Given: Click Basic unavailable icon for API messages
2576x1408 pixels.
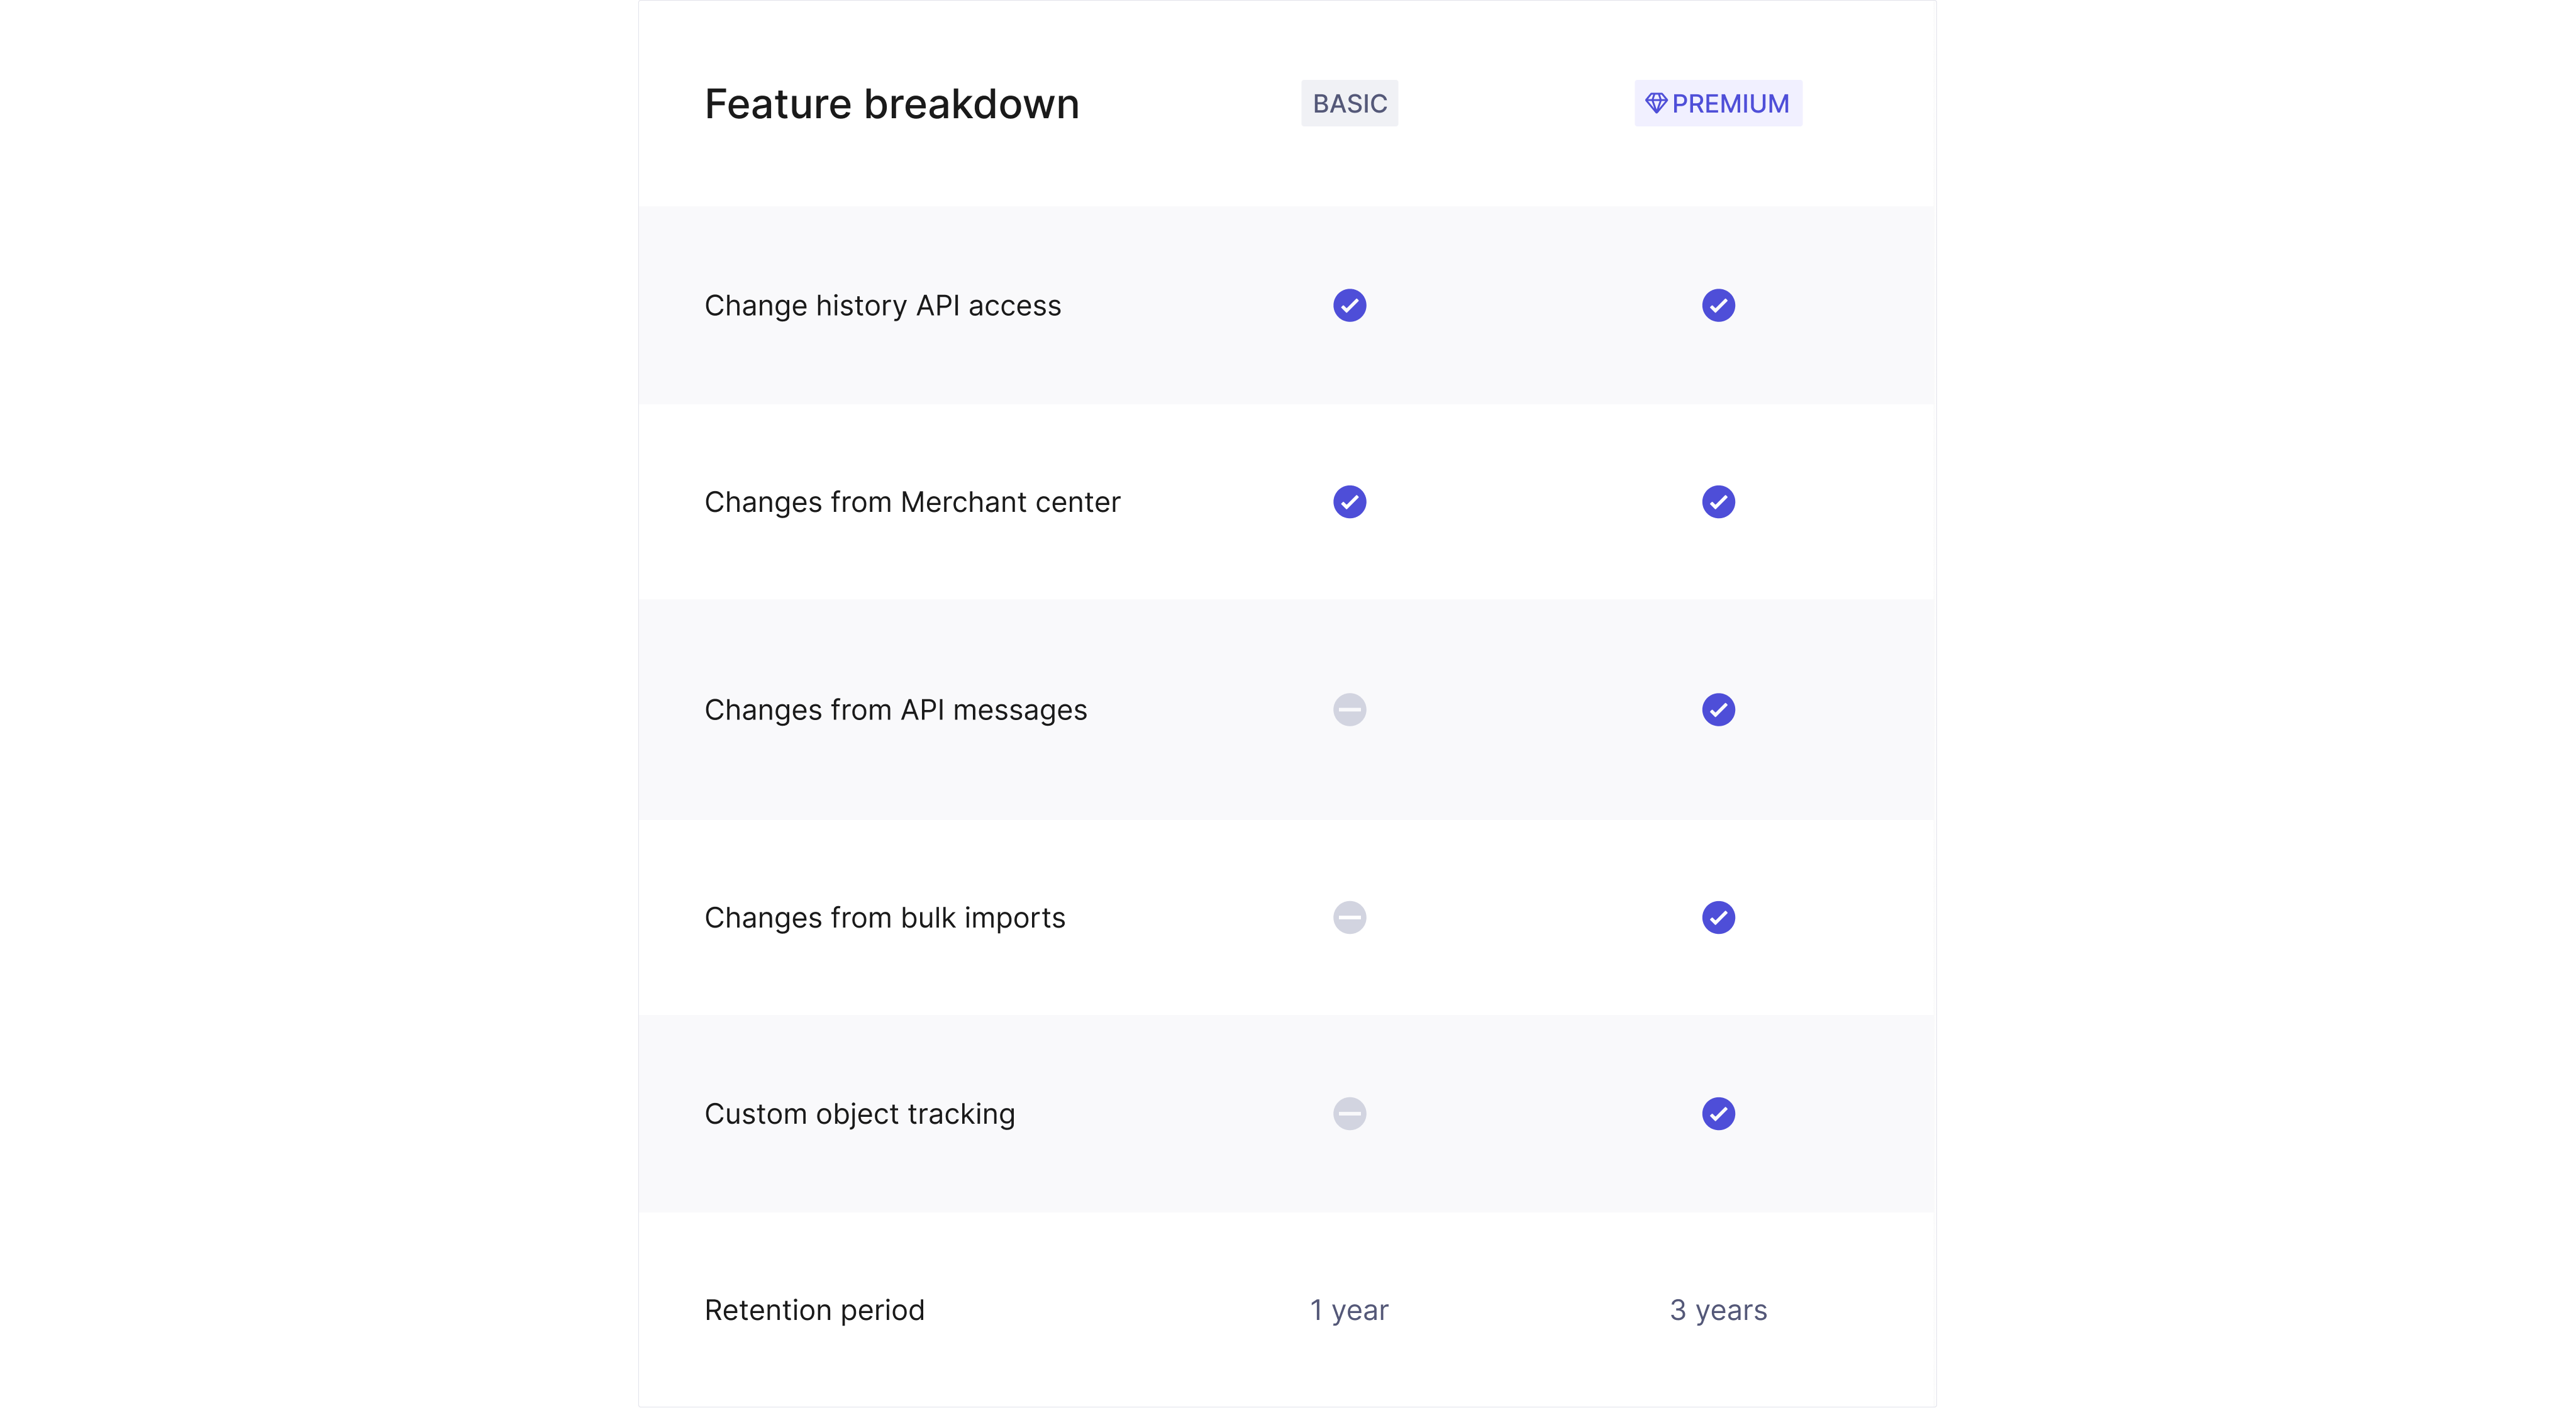Looking at the screenshot, I should [x=1349, y=710].
